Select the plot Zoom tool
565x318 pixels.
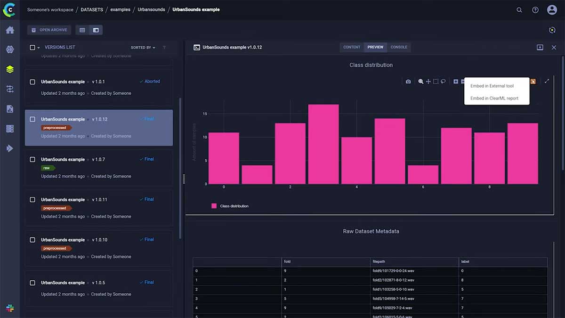coord(421,82)
